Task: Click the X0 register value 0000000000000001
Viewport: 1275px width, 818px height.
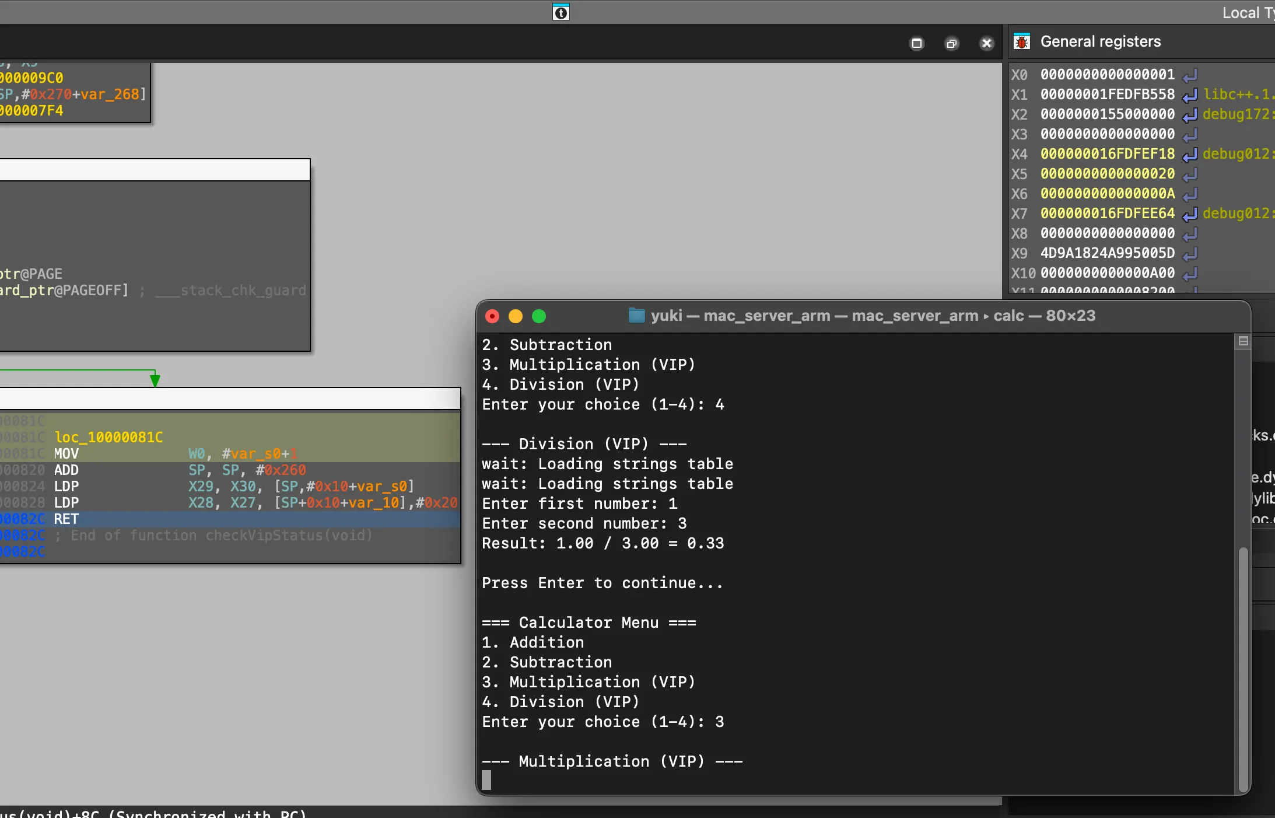Action: click(1107, 75)
